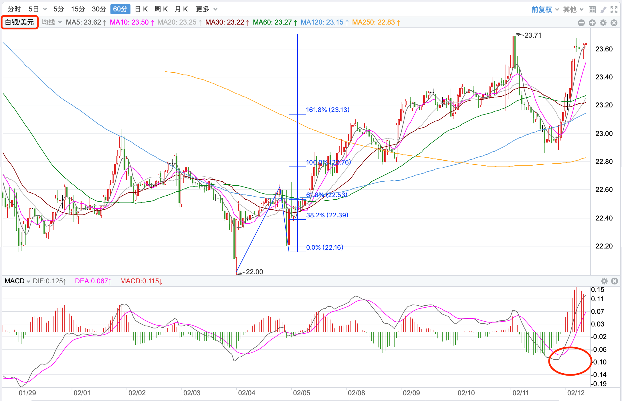Open the MACD indicator selector dropdown

tap(17, 281)
